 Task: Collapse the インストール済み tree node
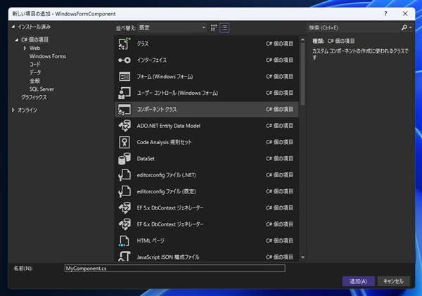(13, 27)
